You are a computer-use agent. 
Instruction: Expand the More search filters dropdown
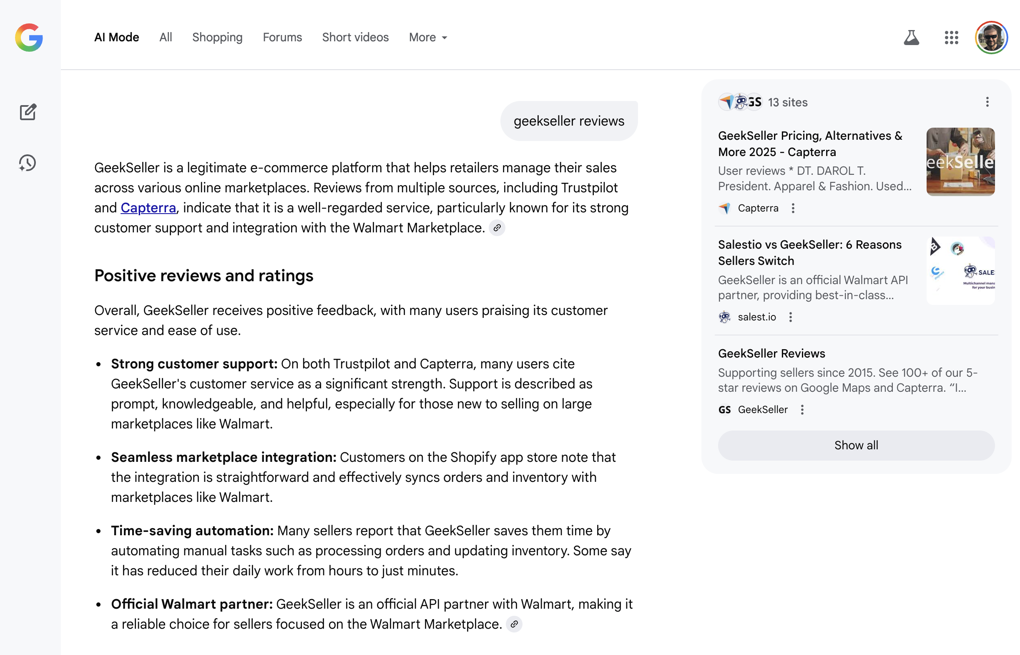pyautogui.click(x=428, y=38)
